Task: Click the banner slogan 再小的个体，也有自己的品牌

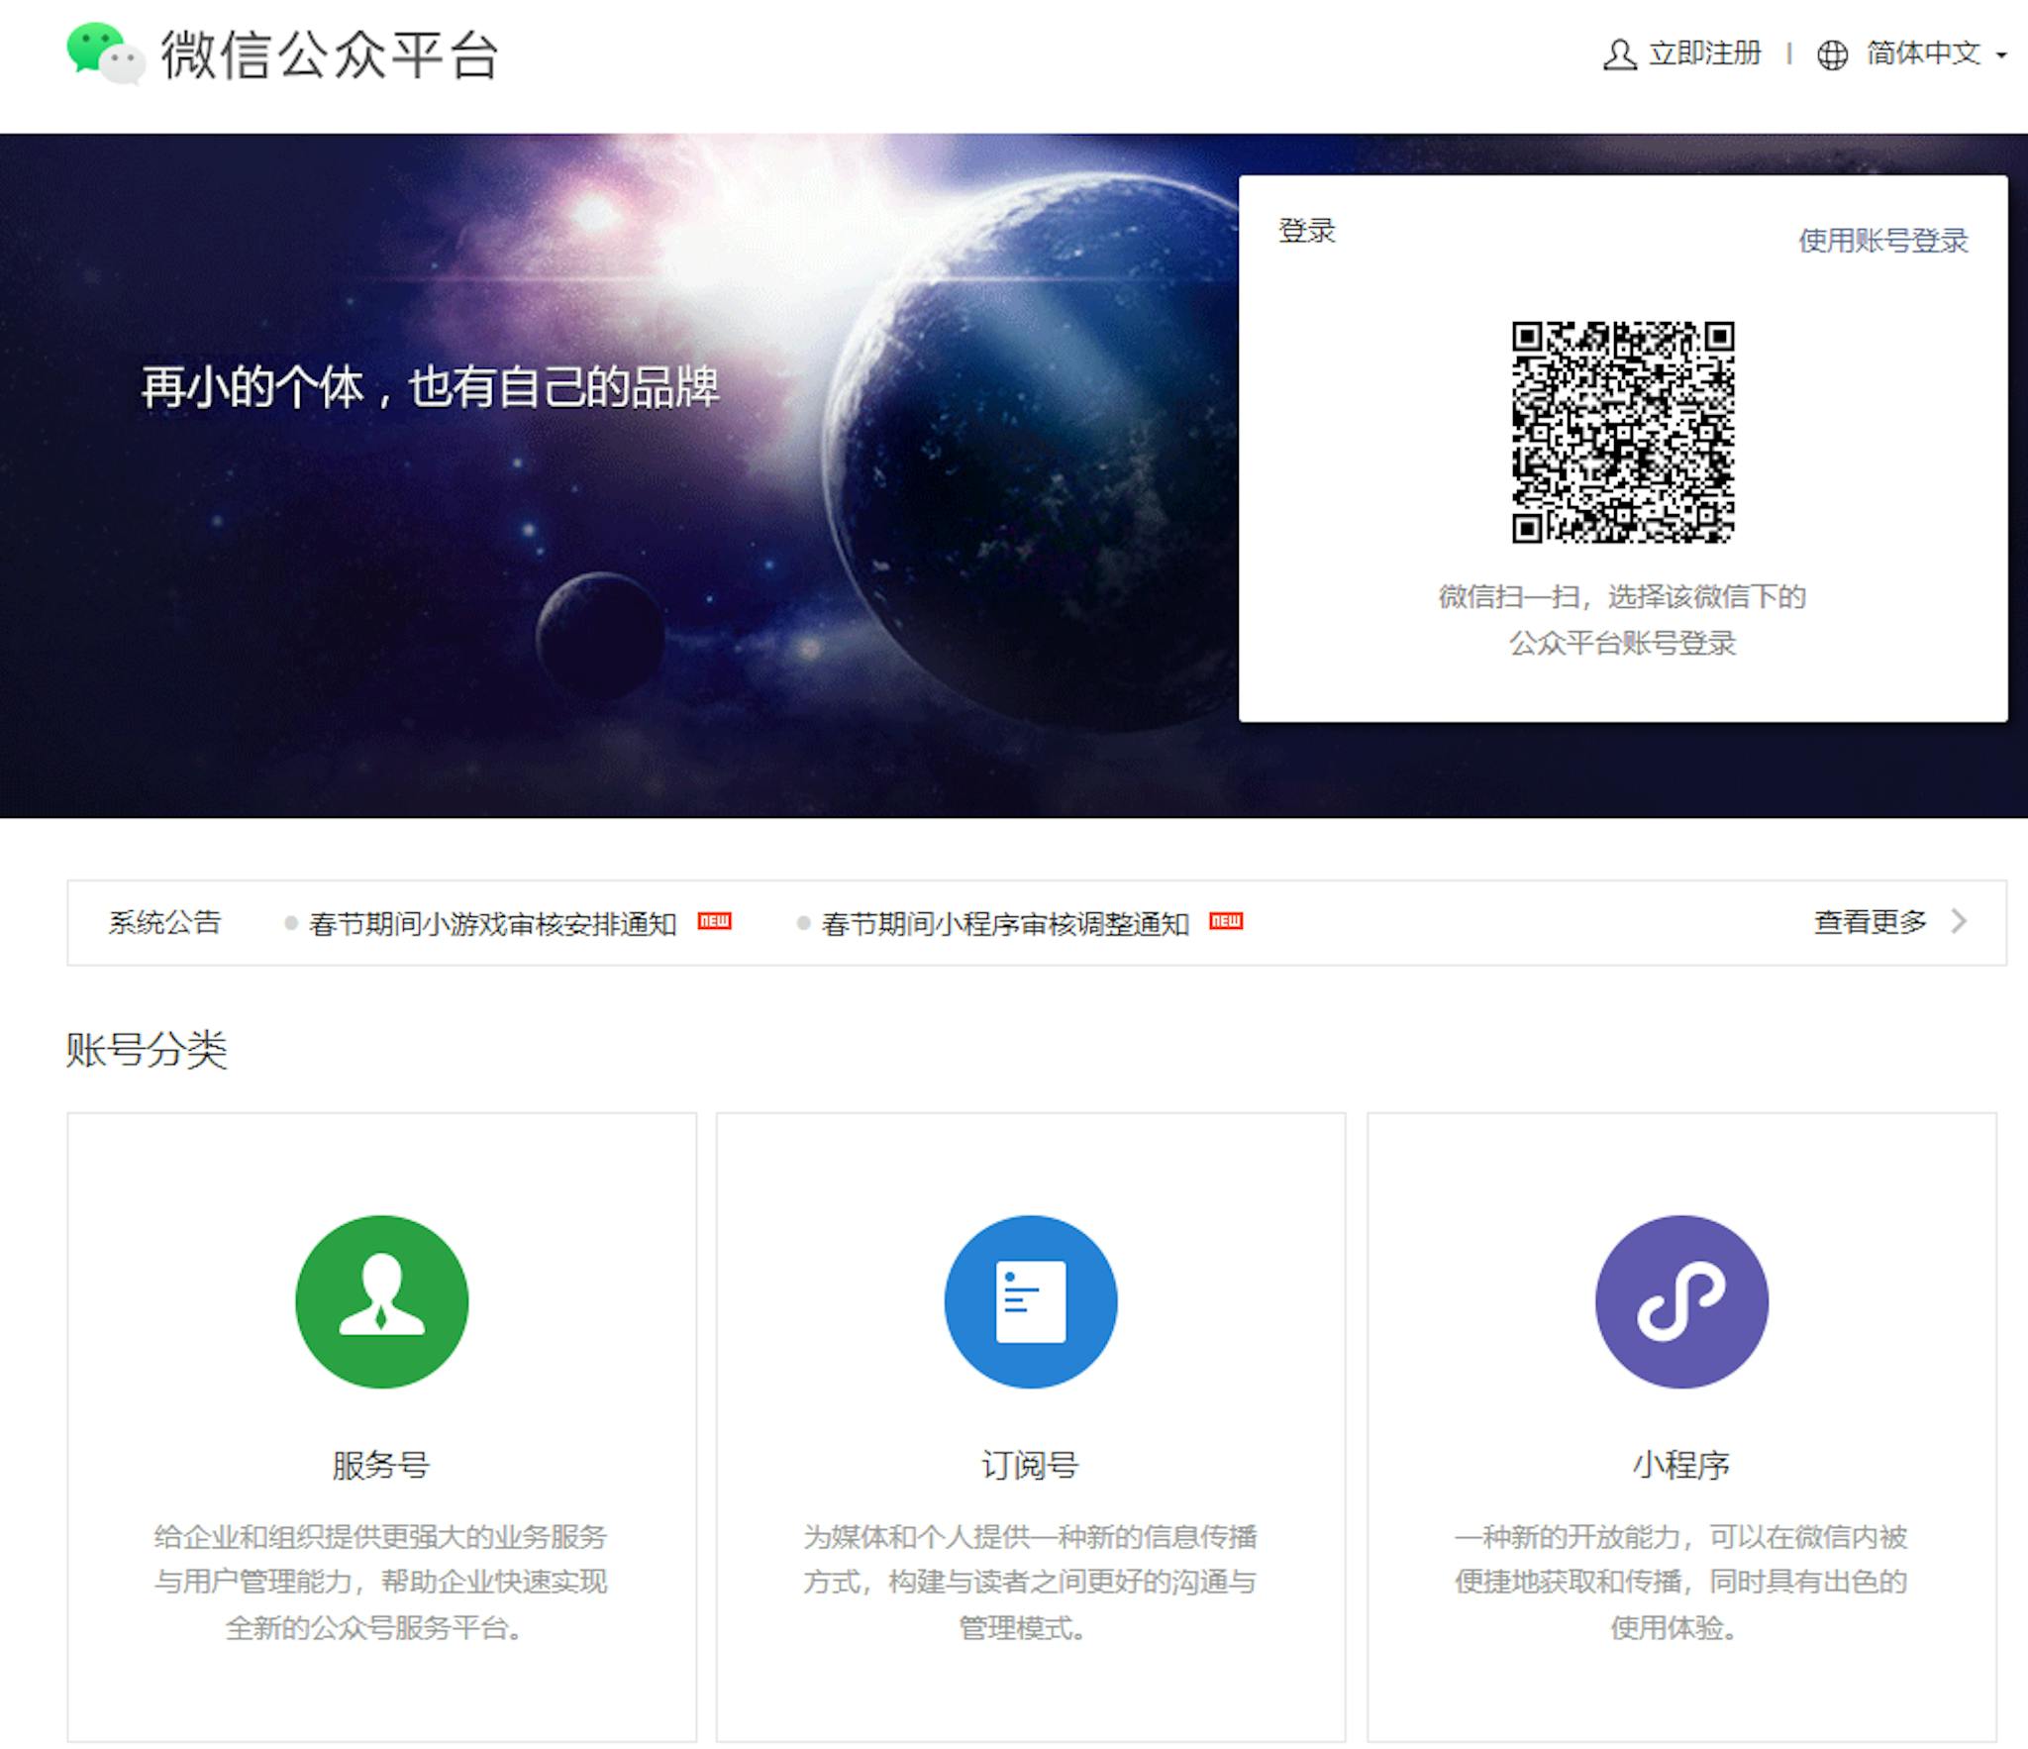Action: point(430,386)
